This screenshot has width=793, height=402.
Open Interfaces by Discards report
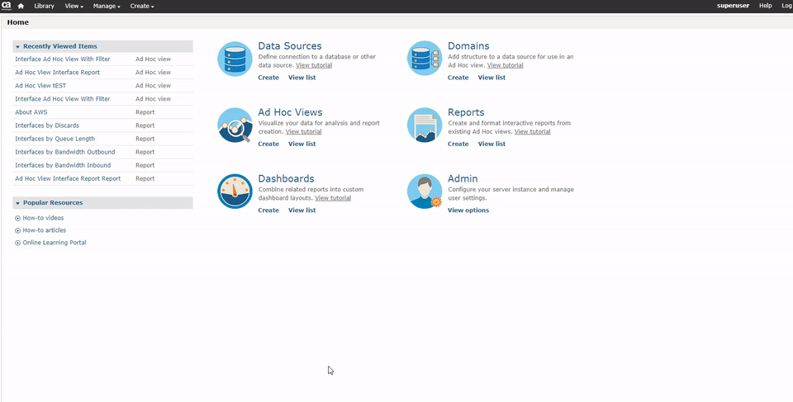(47, 125)
